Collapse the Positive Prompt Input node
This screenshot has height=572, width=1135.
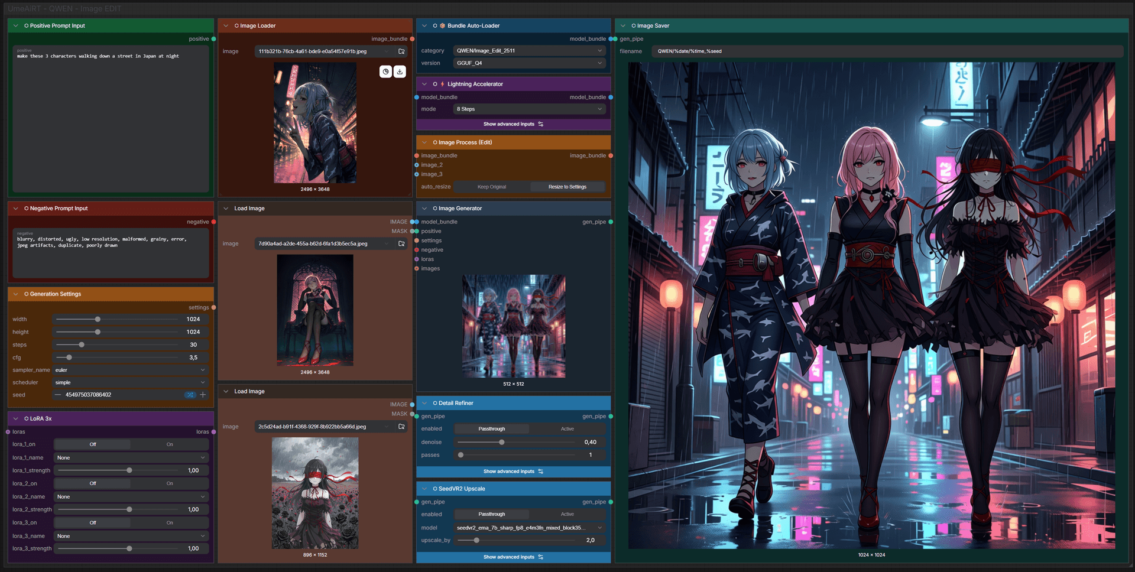click(16, 26)
